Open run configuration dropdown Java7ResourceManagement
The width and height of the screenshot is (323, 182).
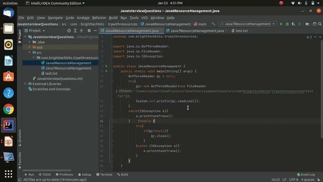point(247,24)
